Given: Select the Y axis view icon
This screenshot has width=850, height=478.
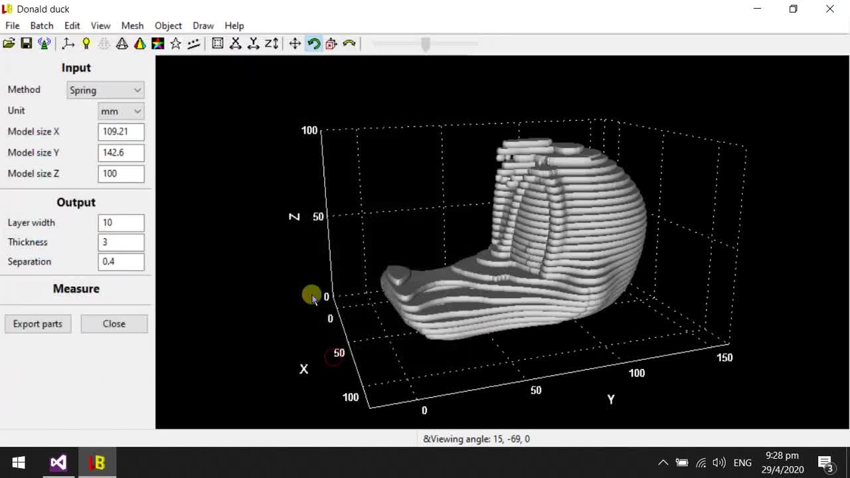Looking at the screenshot, I should (x=253, y=44).
